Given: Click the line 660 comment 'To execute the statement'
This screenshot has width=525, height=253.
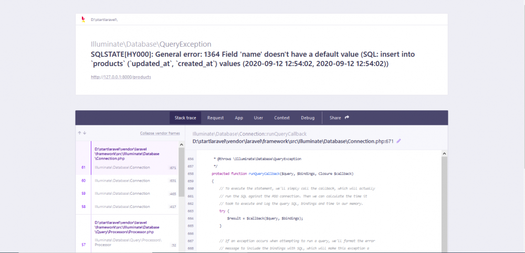Looking at the screenshot, I should [x=297, y=188].
